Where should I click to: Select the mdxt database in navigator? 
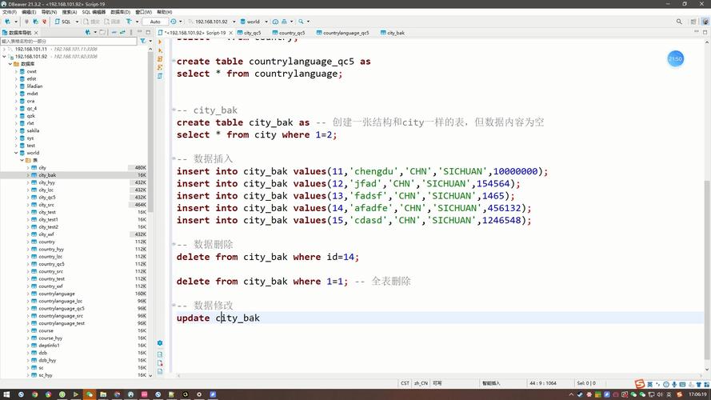coord(32,94)
